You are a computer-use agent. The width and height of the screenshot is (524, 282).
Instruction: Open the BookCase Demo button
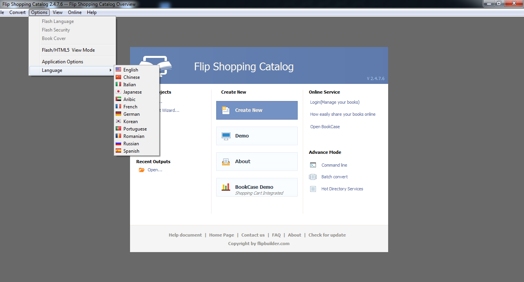coord(257,187)
